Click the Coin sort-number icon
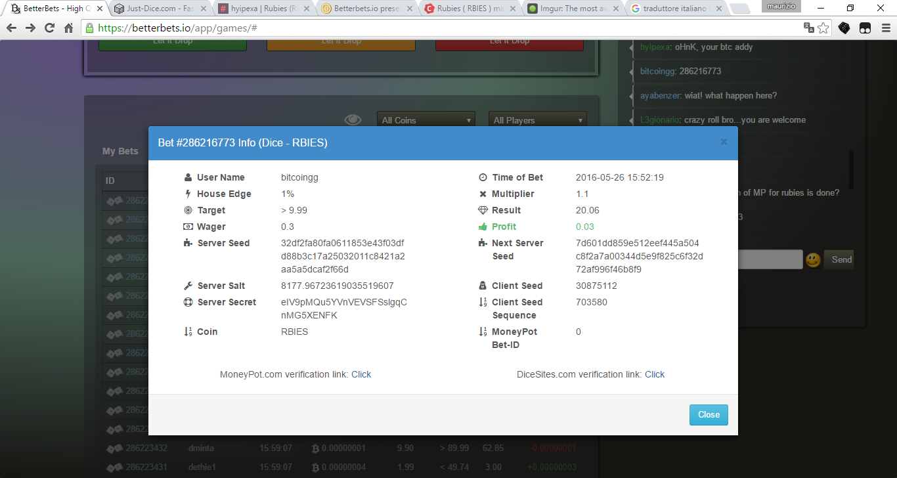Screen dimensions: 897x478 click(188, 332)
